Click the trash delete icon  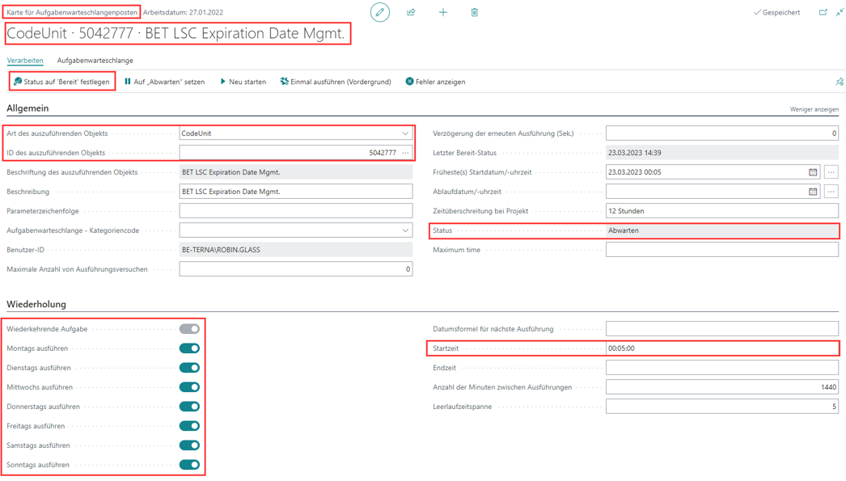(x=474, y=12)
